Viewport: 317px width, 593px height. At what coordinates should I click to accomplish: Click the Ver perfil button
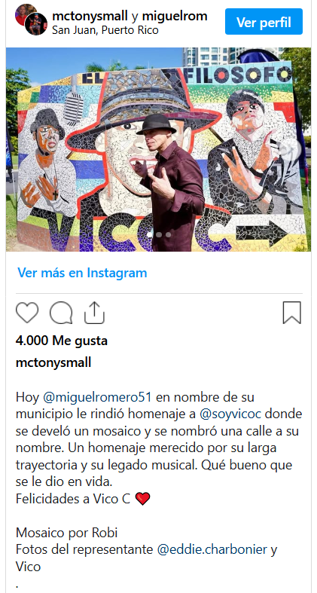click(x=264, y=22)
